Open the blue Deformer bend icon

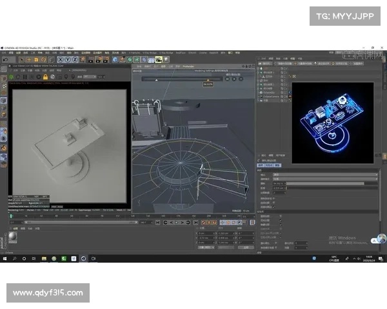144,60
